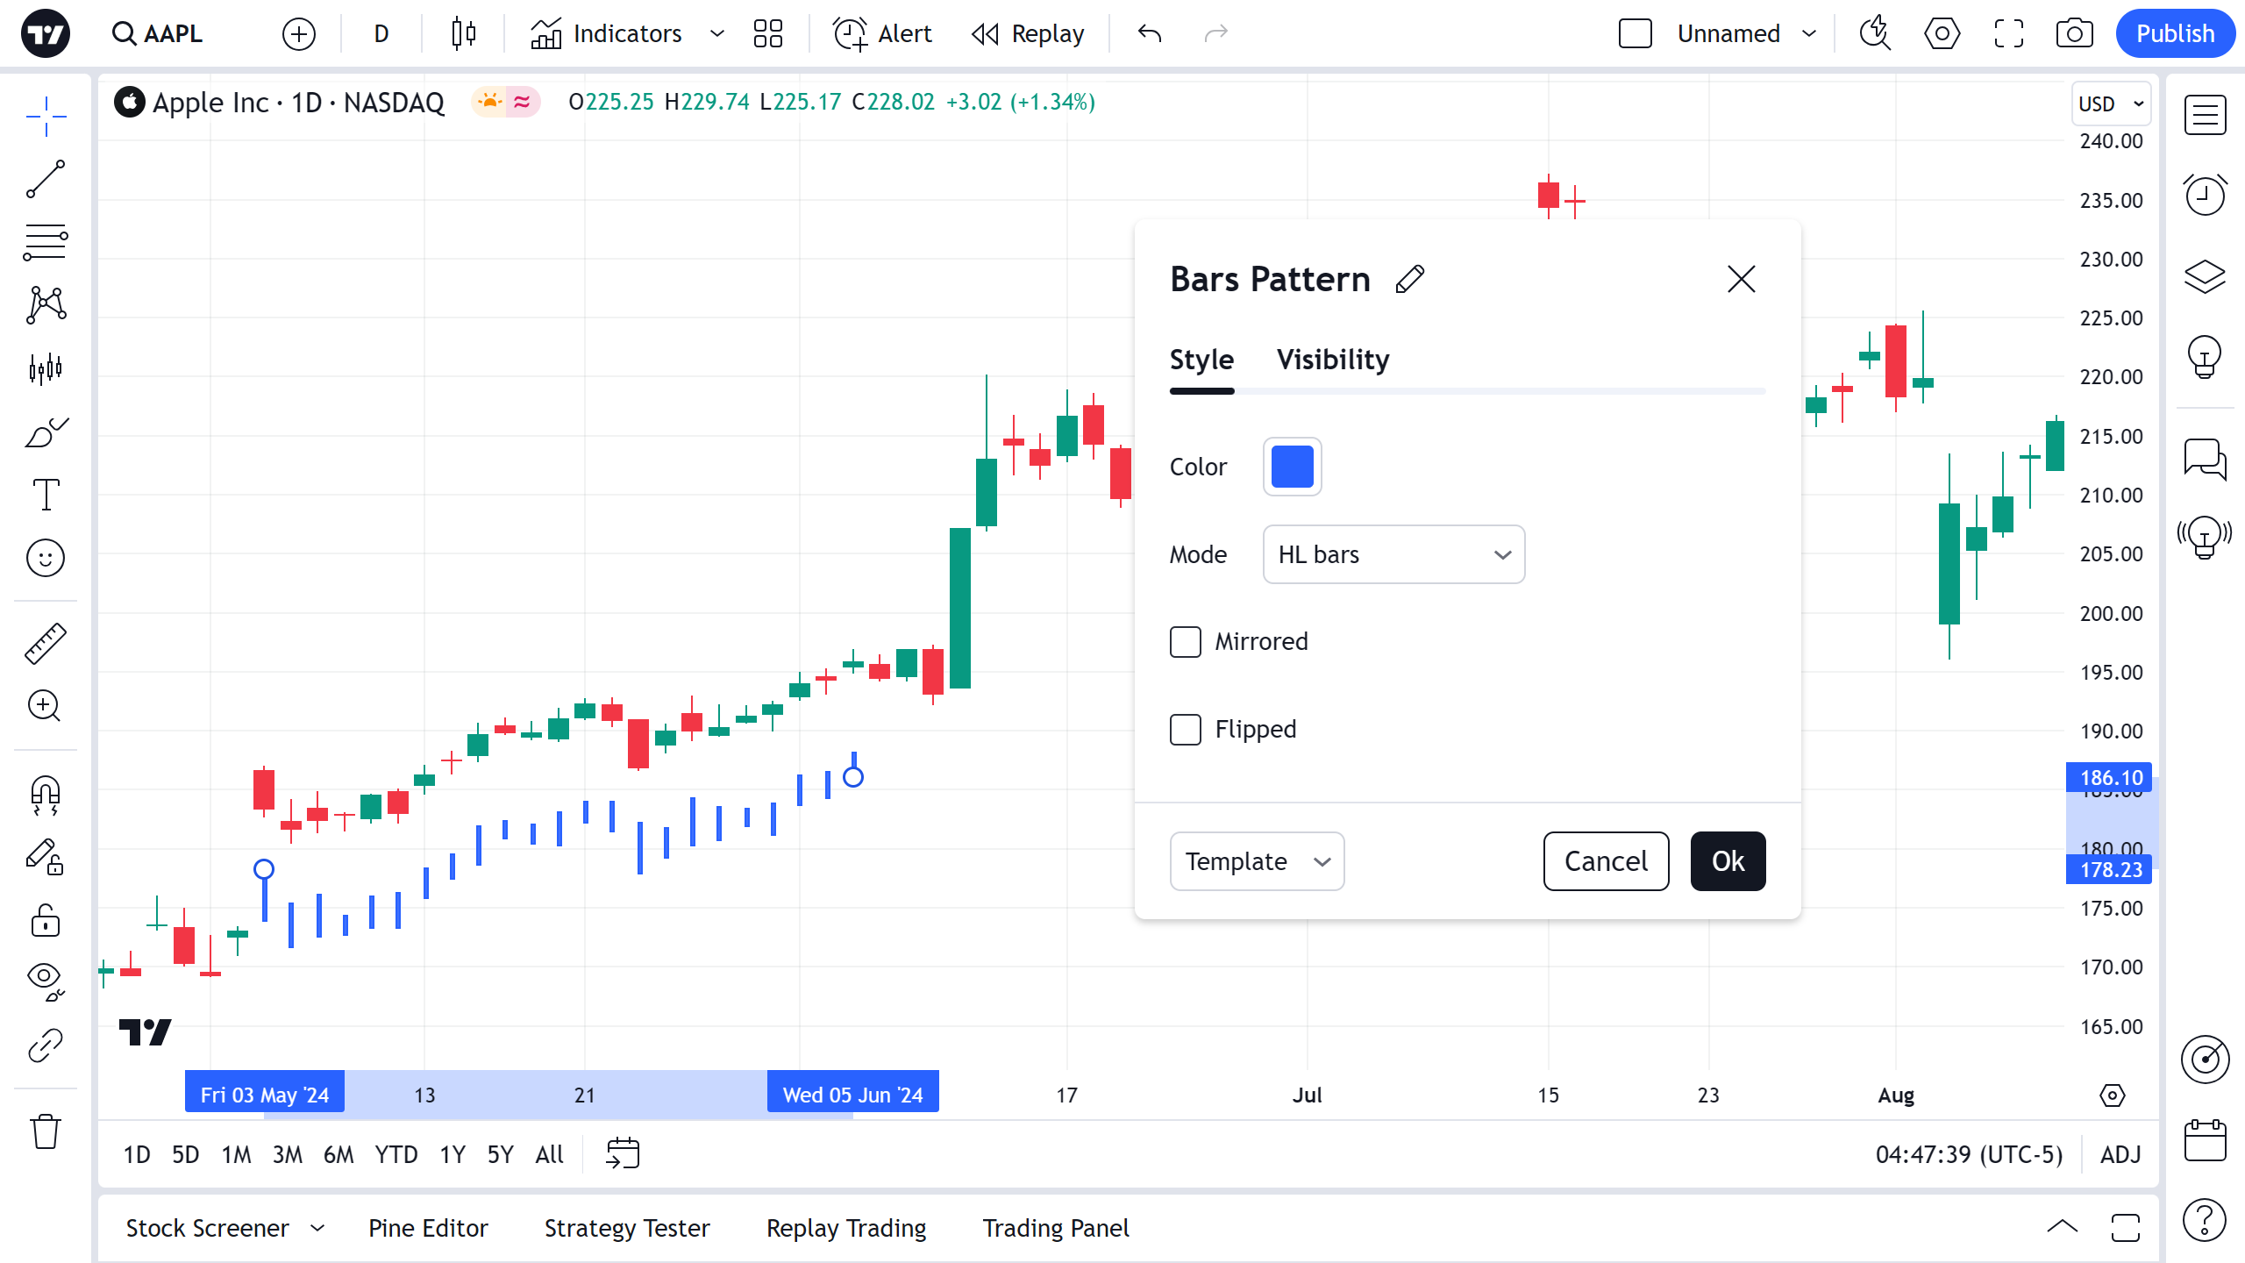Activate the magnet mode icon
2245x1263 pixels.
[x=46, y=795]
